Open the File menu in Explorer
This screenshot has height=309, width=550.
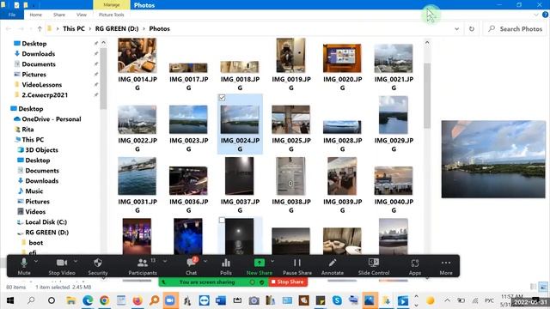12,15
